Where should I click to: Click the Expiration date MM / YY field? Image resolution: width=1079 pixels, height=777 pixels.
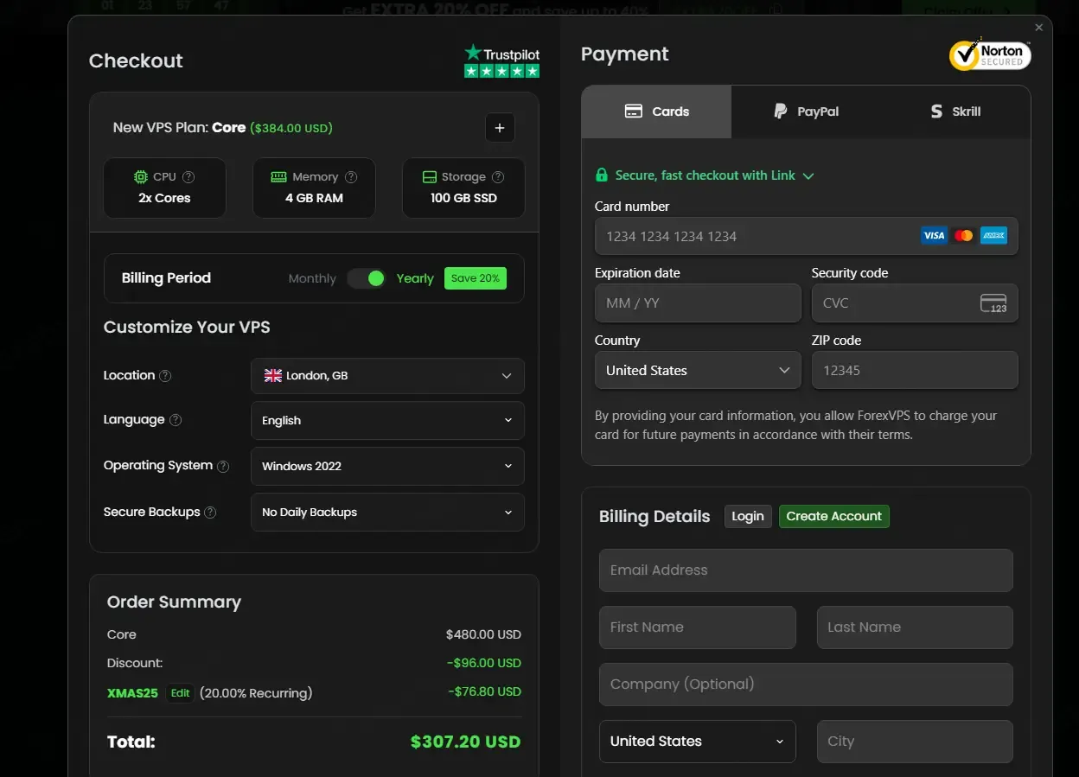click(x=698, y=303)
